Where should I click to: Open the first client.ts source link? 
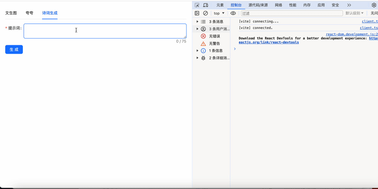click(370, 21)
